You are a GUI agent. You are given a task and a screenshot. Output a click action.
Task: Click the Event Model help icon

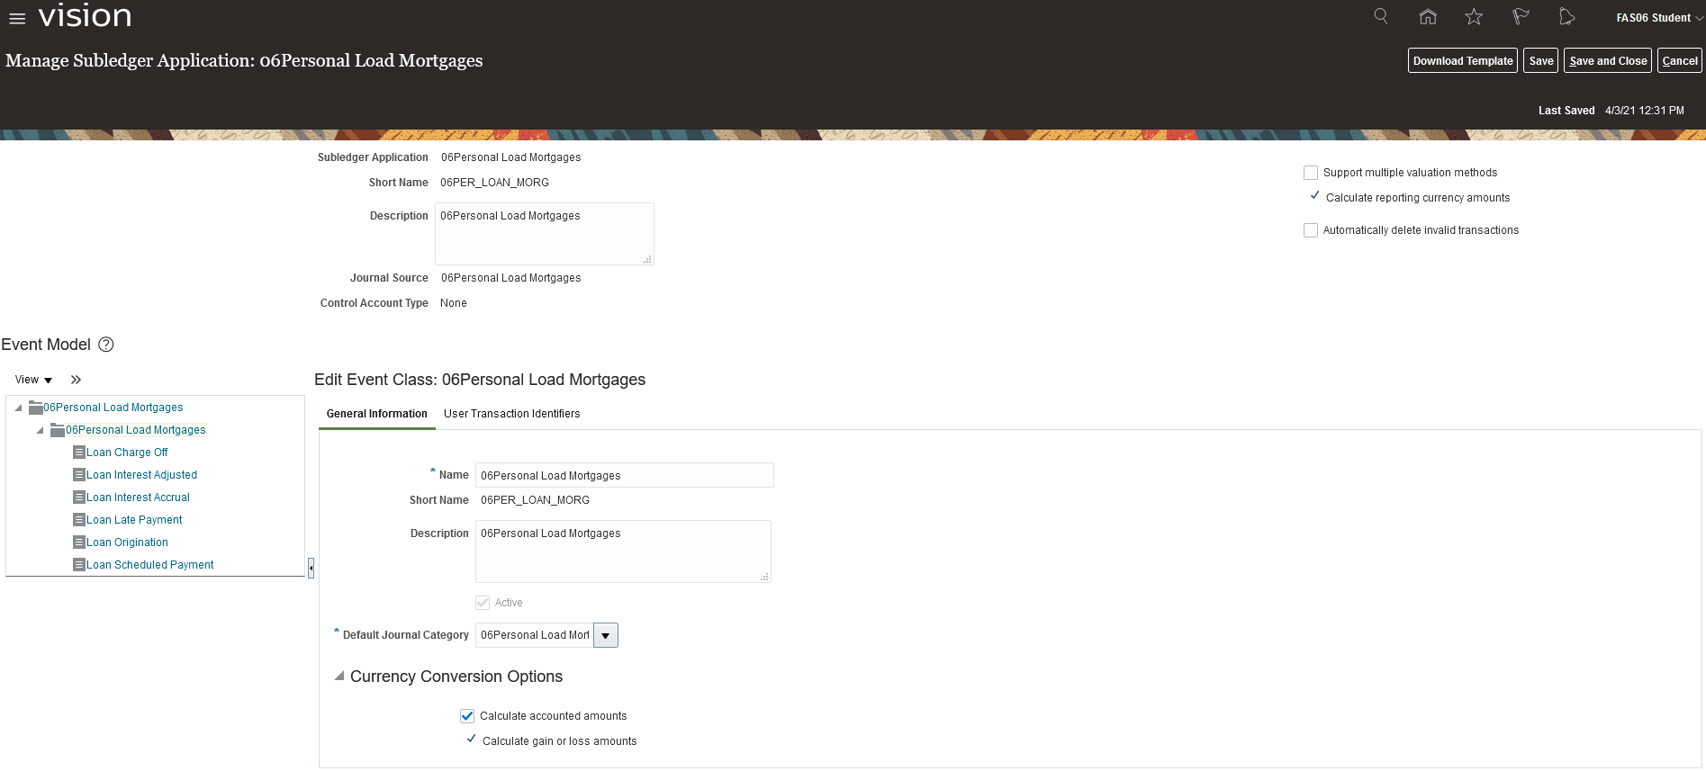tap(106, 345)
